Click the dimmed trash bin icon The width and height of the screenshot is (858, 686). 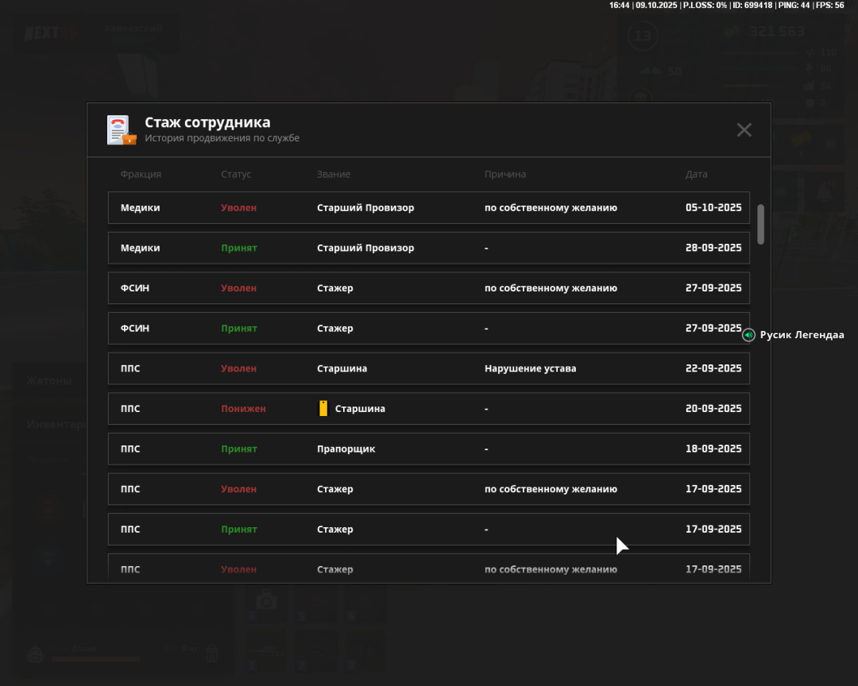coord(211,654)
